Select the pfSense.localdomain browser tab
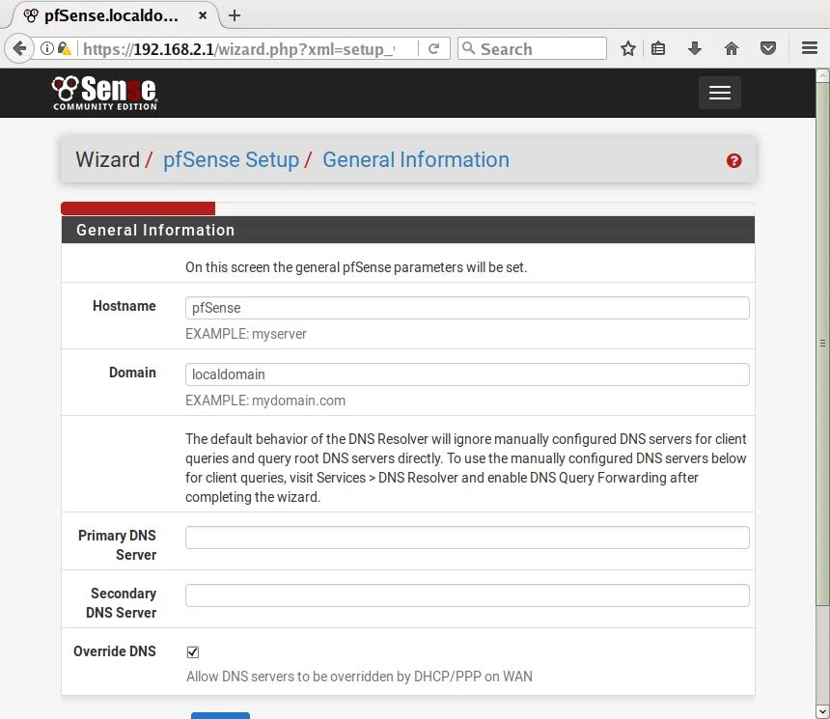Screen dimensions: 830x719 click(x=114, y=15)
